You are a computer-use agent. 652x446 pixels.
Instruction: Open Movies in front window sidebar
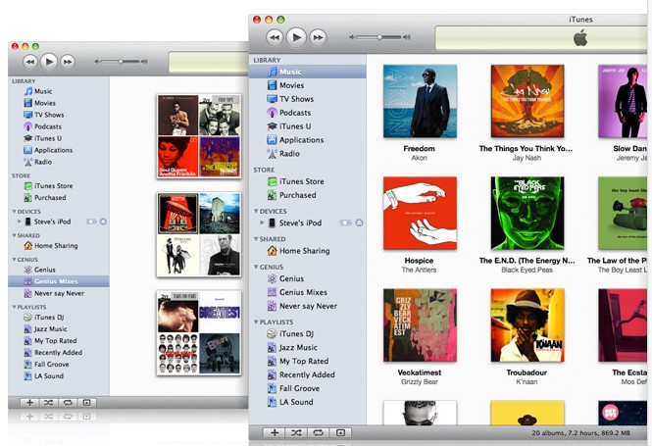tap(308, 85)
